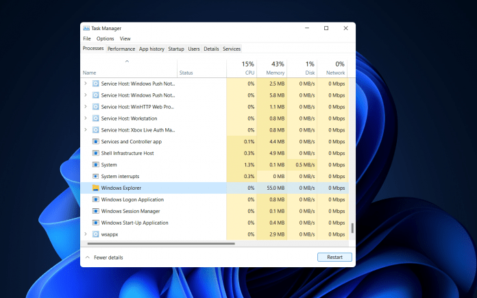The width and height of the screenshot is (477, 298).
Task: Click the horizontal scrollbar below the process list
Action: tap(159, 243)
